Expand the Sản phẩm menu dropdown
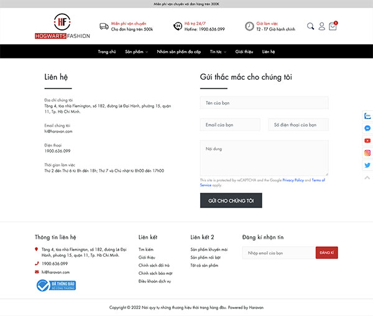Viewport: 373px width, 316px height. pyautogui.click(x=136, y=52)
